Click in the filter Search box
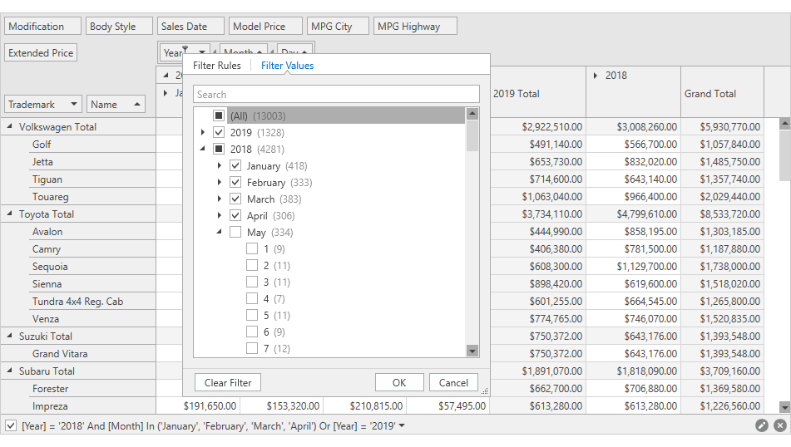 pyautogui.click(x=336, y=94)
